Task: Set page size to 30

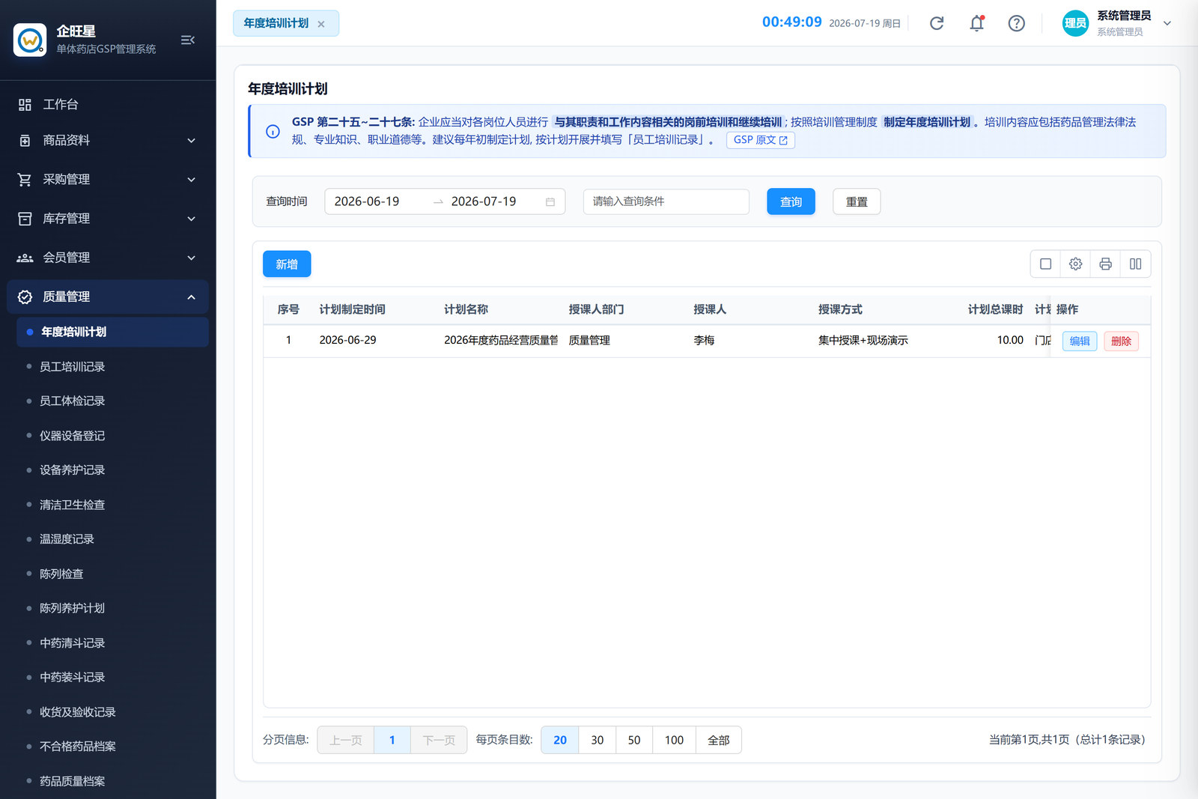Action: [x=598, y=740]
